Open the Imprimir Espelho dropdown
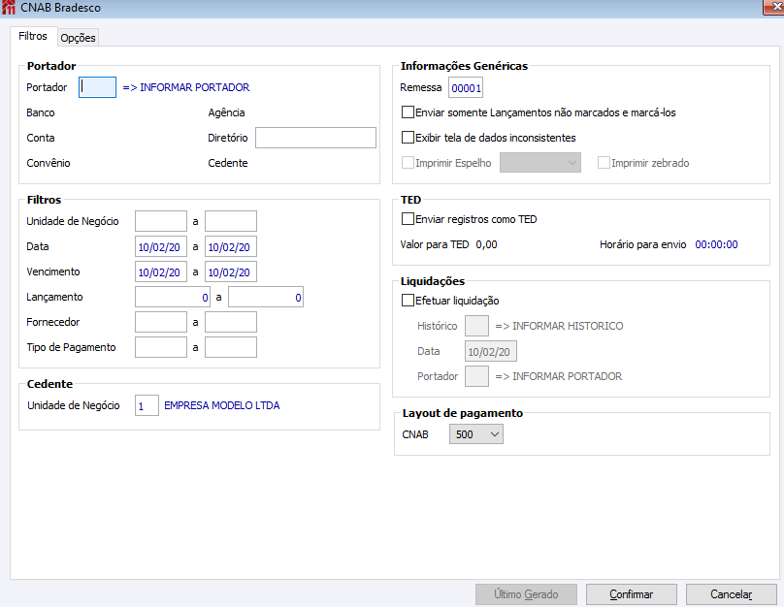784x607 pixels. pyautogui.click(x=540, y=163)
